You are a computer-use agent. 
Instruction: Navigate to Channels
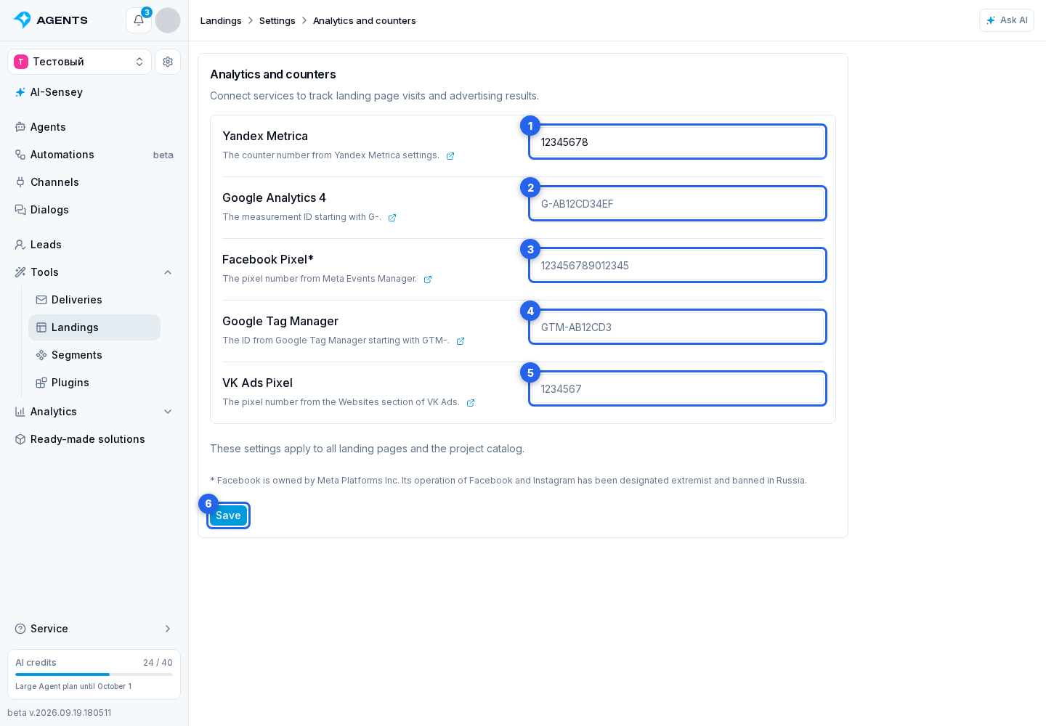94,182
